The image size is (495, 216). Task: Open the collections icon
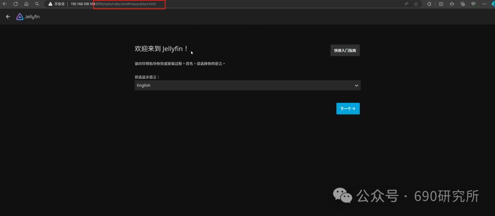[463, 4]
